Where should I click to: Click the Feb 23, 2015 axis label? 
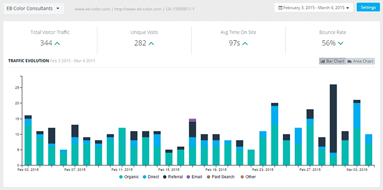pos(263,169)
